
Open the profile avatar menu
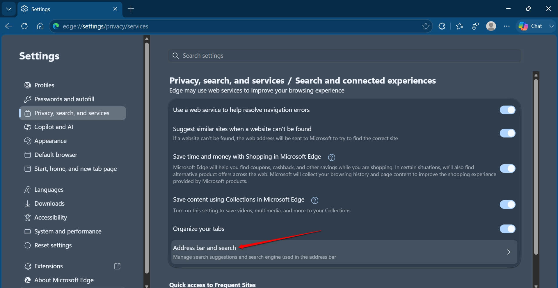tap(491, 26)
